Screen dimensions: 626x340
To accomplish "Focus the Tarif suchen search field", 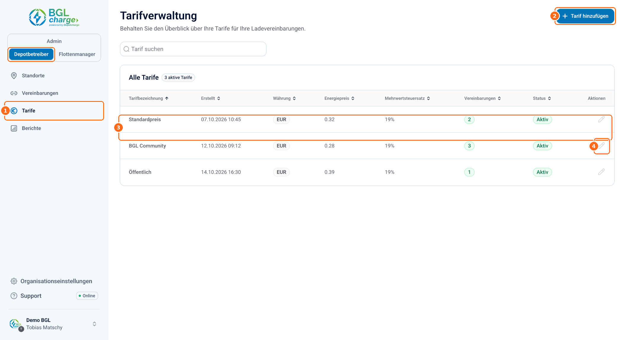I will [x=193, y=49].
